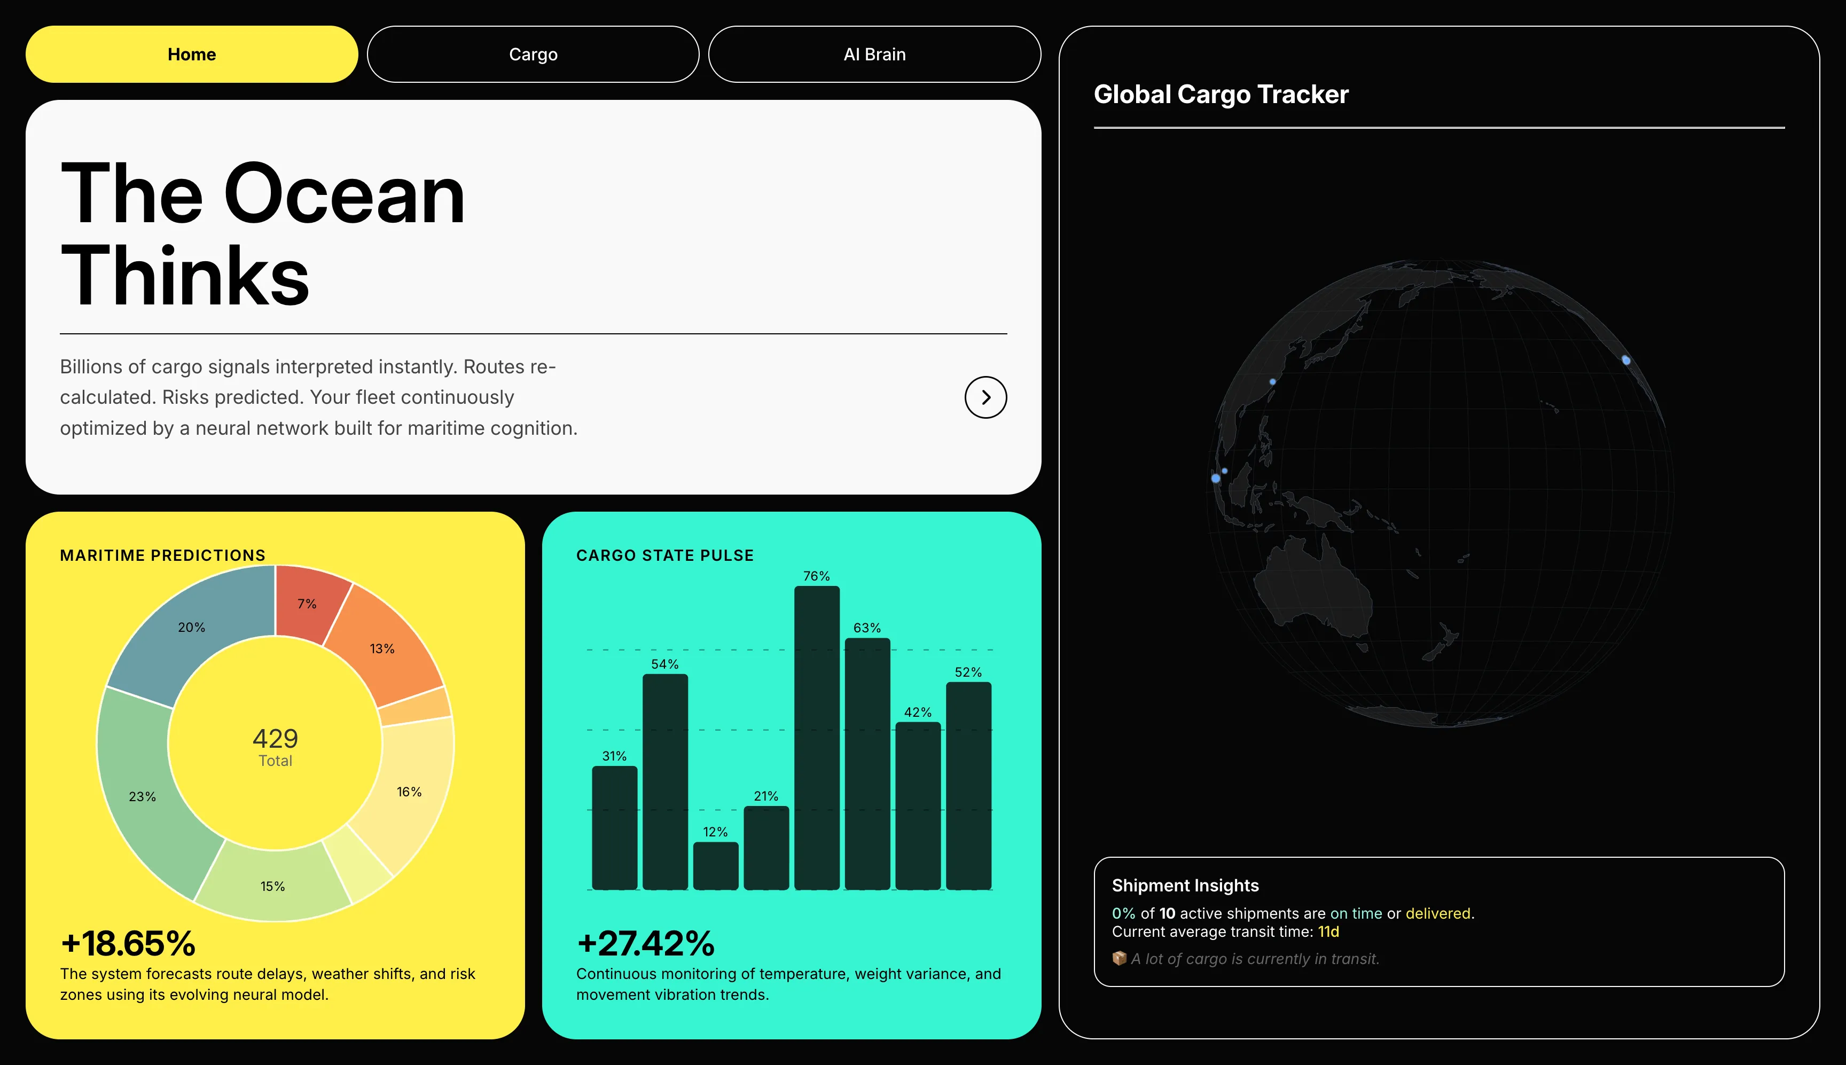1846x1065 pixels.
Task: Click the 54% bar in the chart
Action: (x=665, y=781)
